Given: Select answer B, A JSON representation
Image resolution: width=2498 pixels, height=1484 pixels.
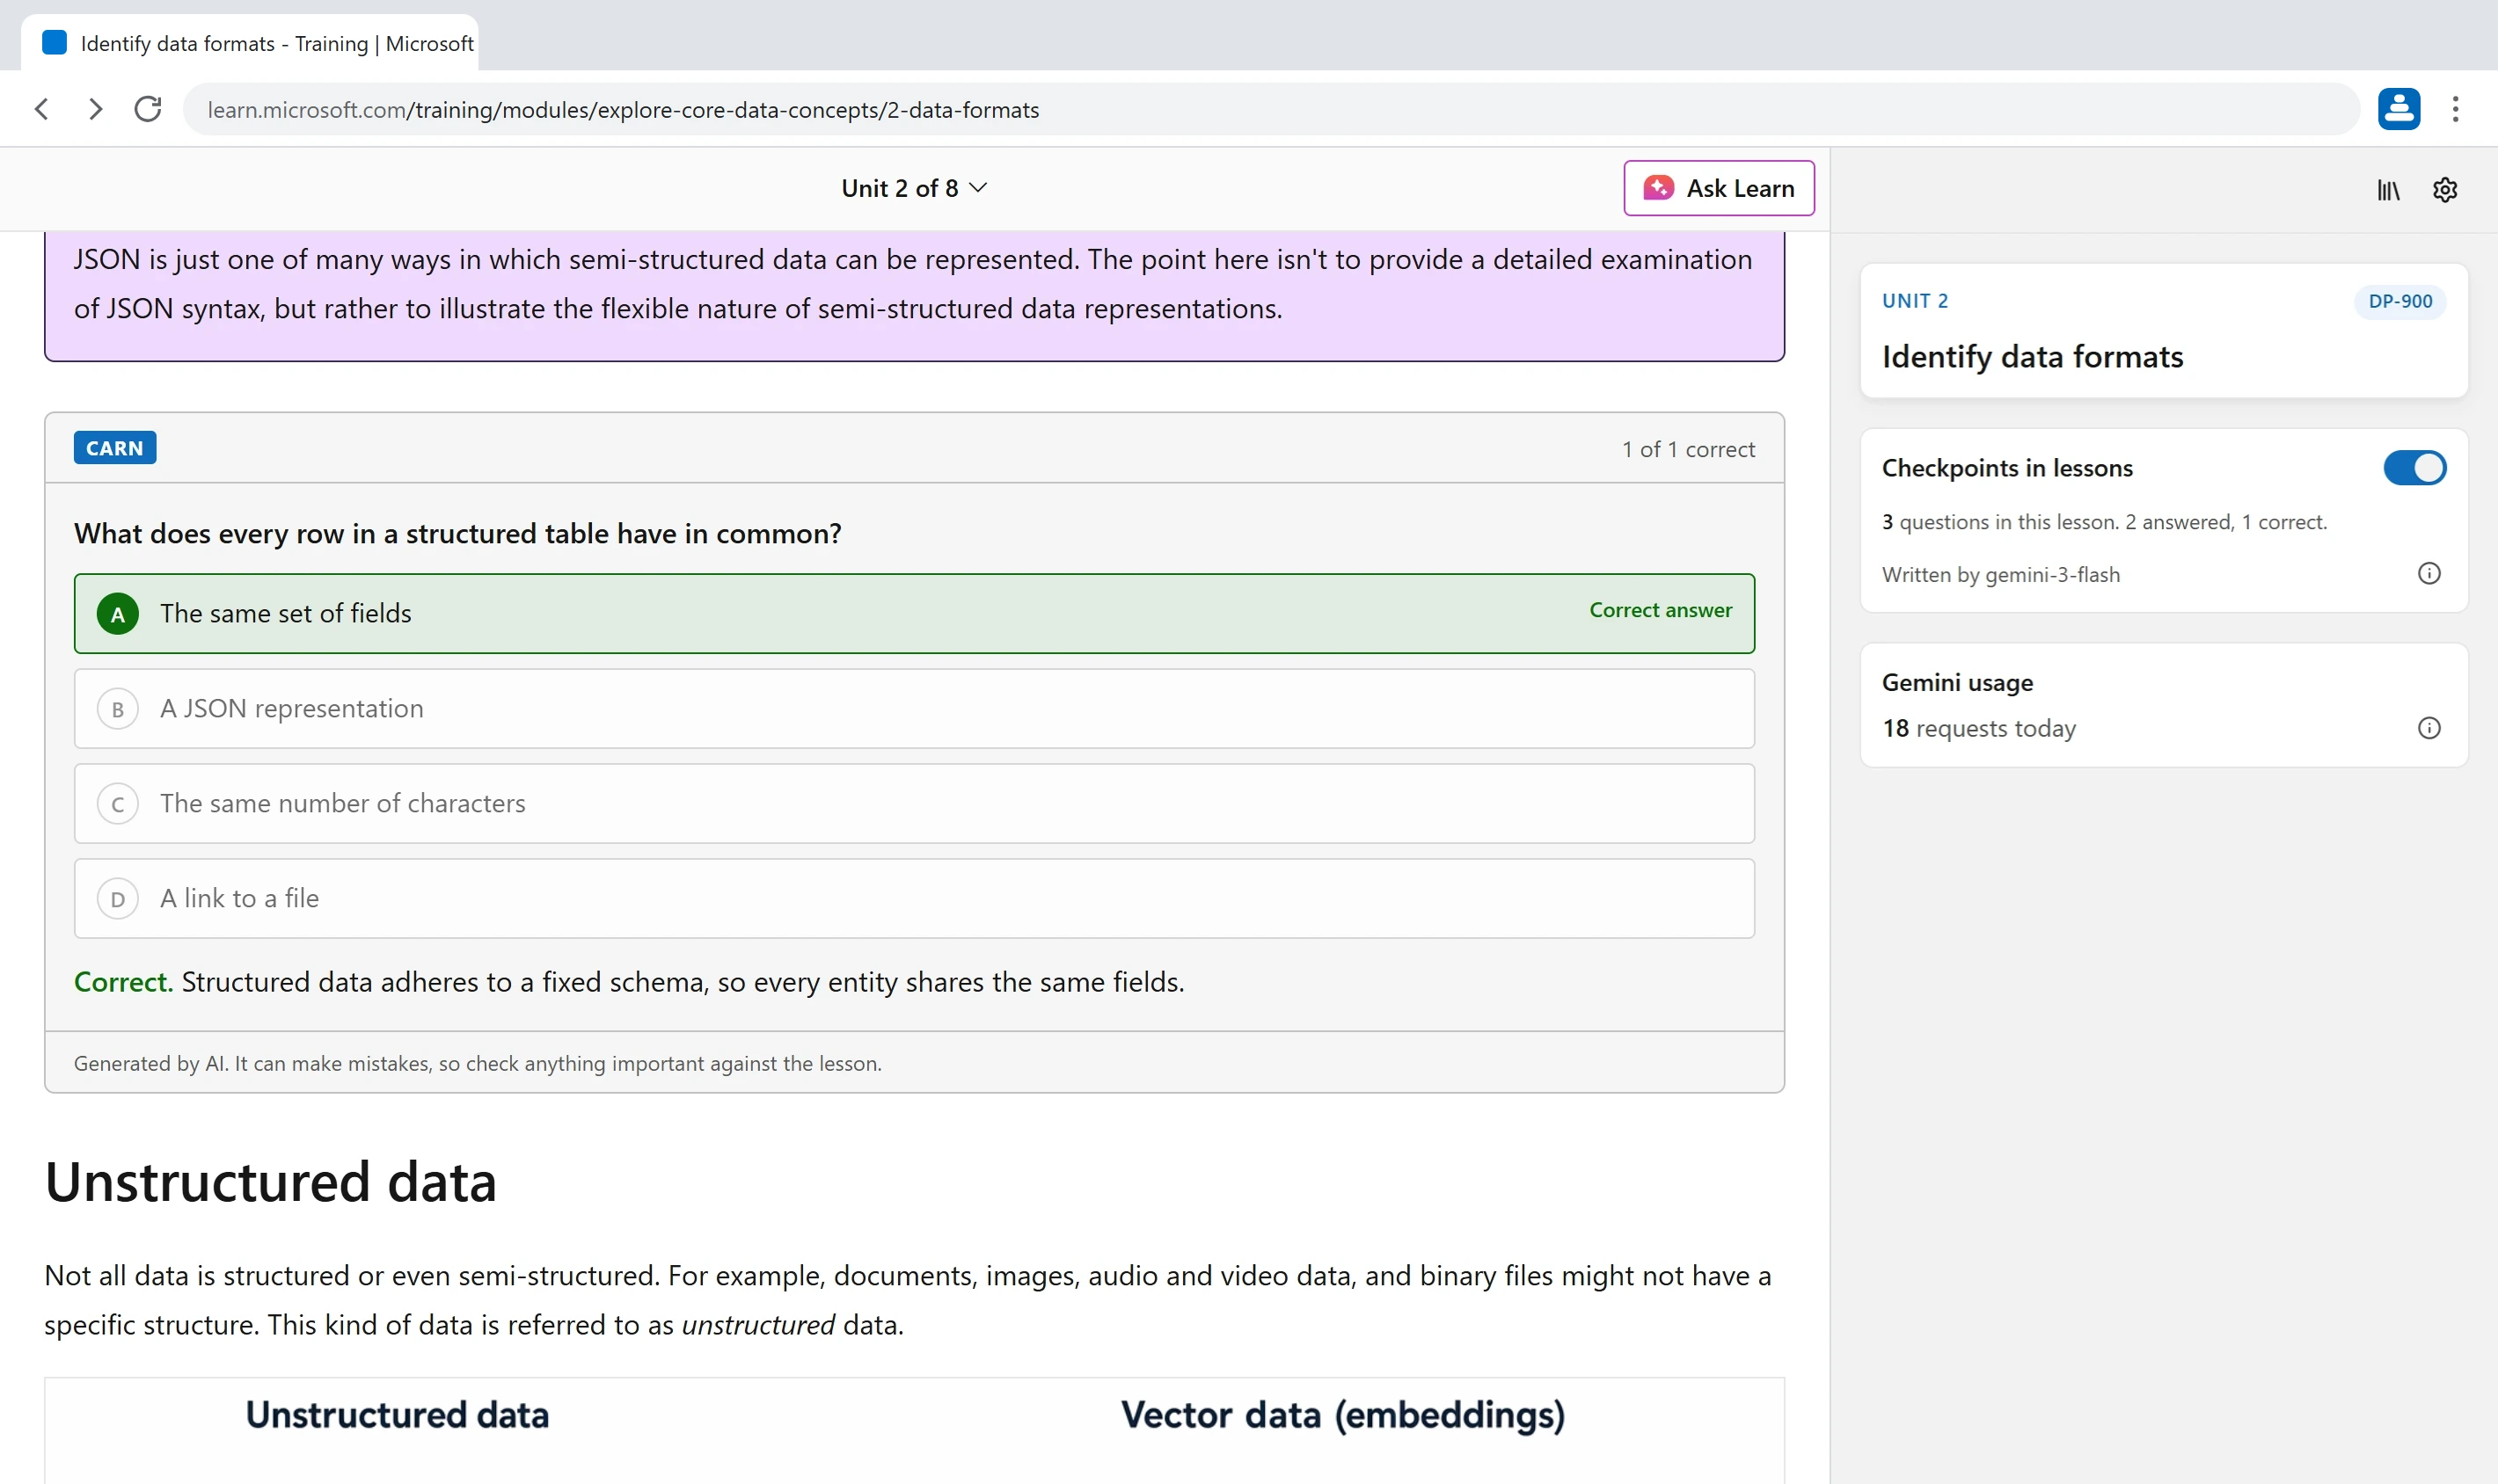Looking at the screenshot, I should point(913,709).
